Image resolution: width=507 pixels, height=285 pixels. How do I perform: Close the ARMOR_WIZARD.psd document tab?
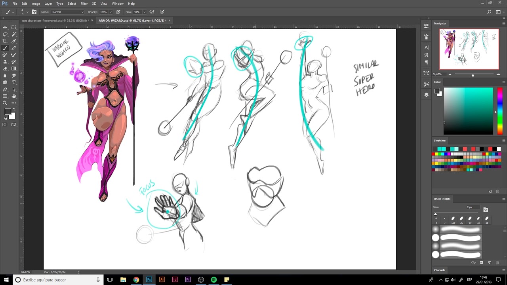tap(170, 21)
